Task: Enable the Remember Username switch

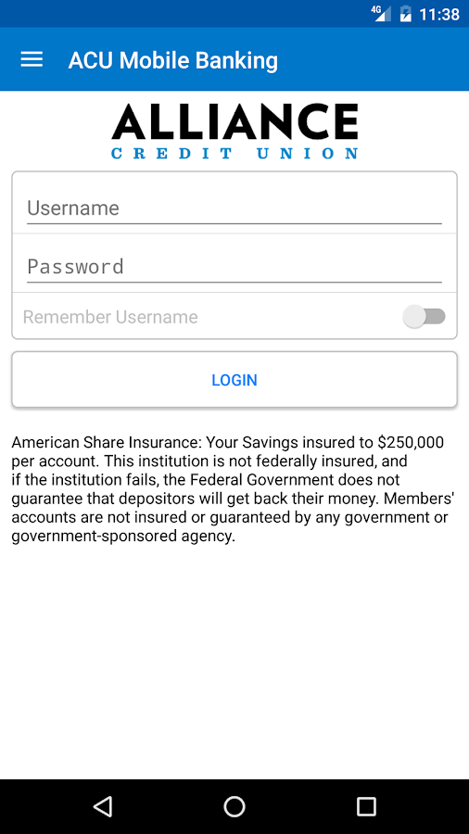Action: [424, 317]
